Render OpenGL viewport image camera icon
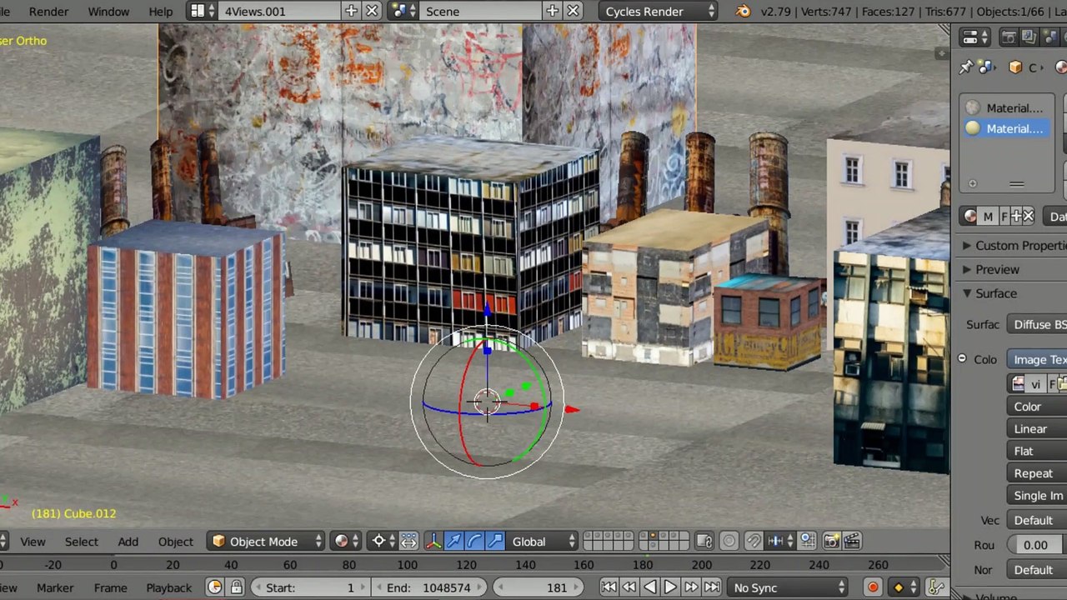The image size is (1067, 600). 831,542
